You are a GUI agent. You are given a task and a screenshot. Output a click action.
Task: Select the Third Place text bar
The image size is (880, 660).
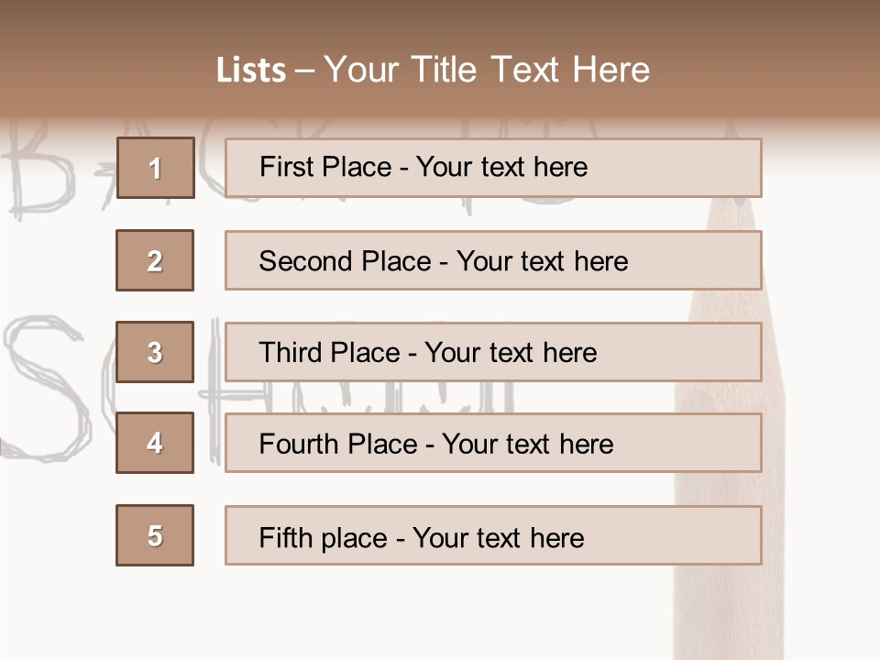point(493,352)
